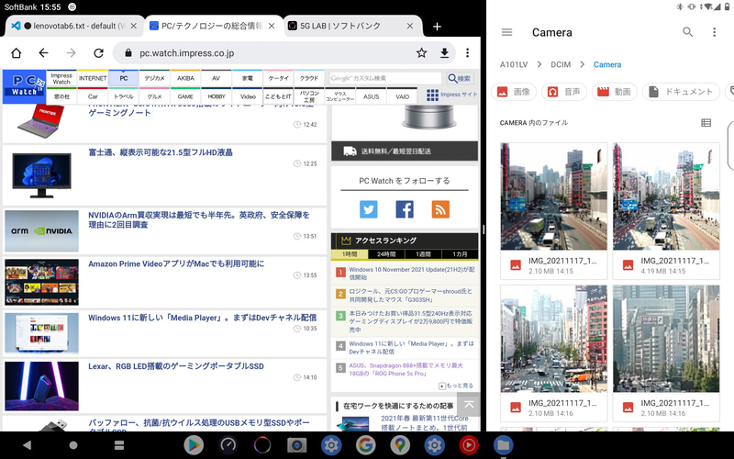This screenshot has height=459, width=734.
Task: Open Chrome three-dot overflow menu
Action: tap(467, 53)
